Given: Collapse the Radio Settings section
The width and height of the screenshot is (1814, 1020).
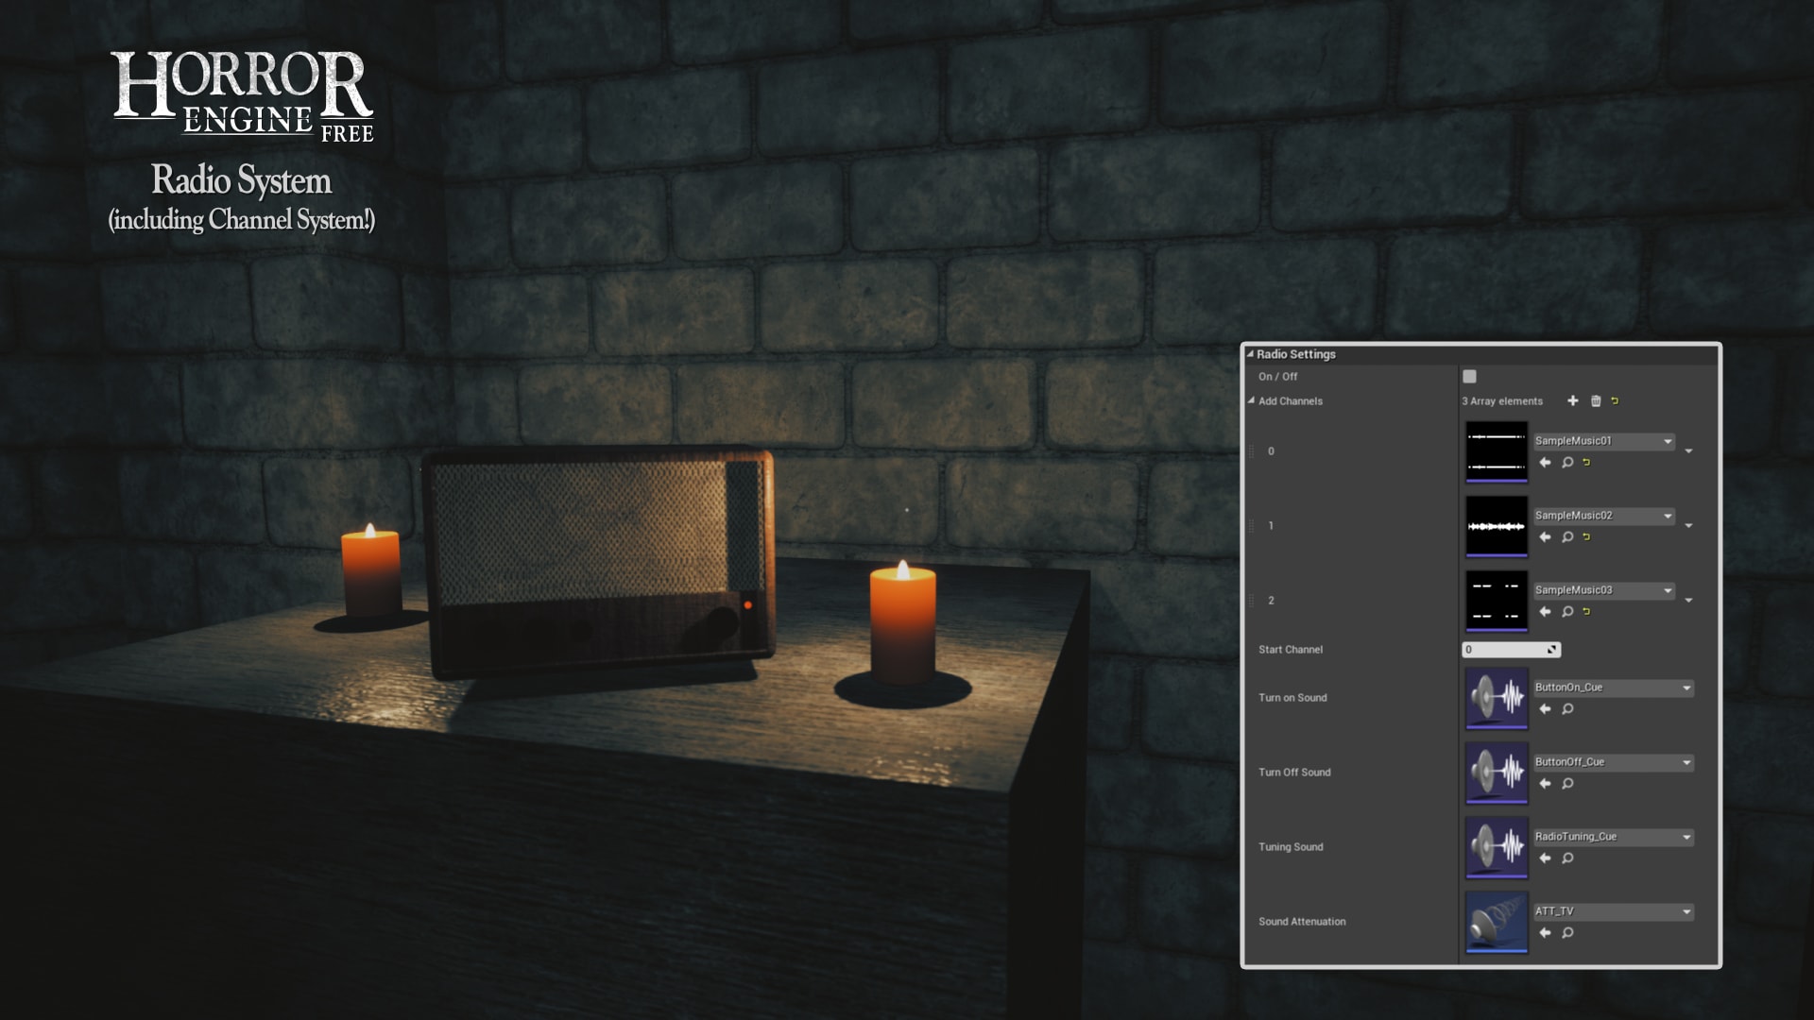Looking at the screenshot, I should [x=1252, y=354].
